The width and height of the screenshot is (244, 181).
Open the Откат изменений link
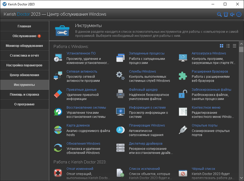[x=80, y=169]
